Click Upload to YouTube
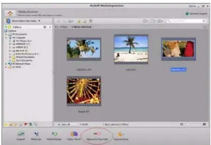The height and width of the screenshot is (145, 211). coord(97,136)
